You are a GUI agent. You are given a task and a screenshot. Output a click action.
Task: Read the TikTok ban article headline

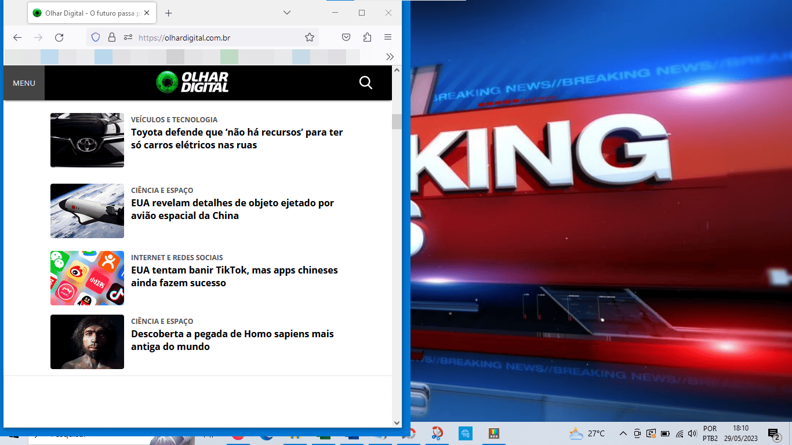234,276
